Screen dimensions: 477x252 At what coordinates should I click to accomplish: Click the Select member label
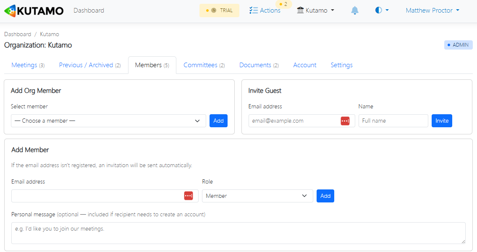tap(29, 107)
